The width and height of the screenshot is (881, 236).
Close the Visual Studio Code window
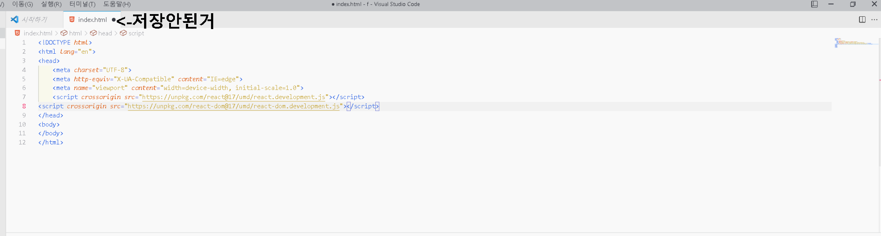point(874,4)
